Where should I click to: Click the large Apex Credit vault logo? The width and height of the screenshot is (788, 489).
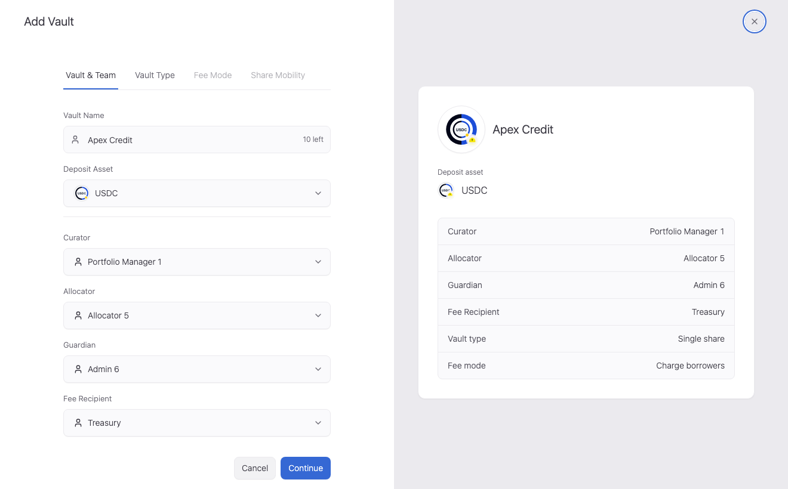pos(461,129)
